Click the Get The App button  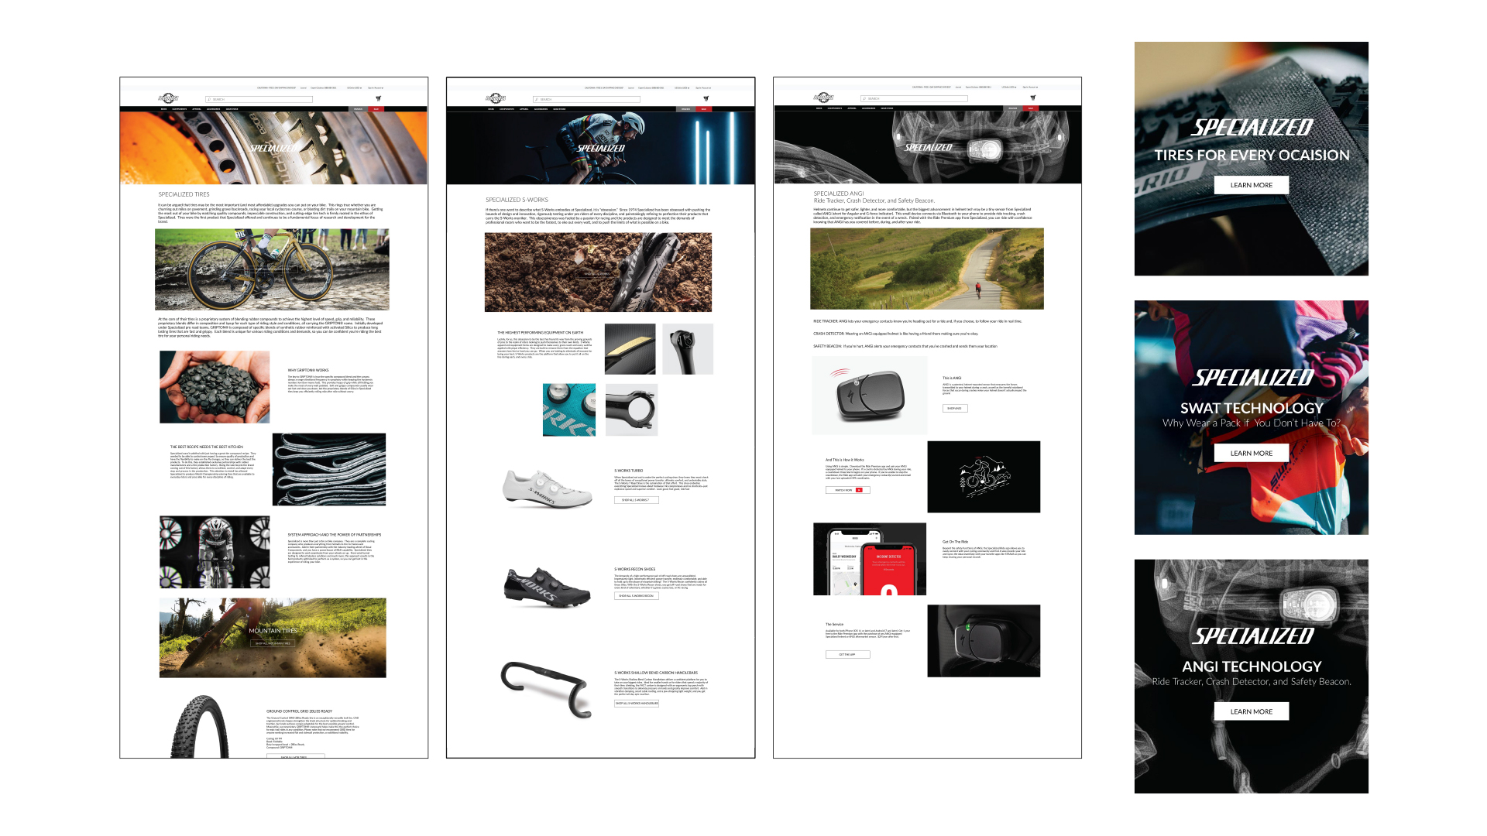pyautogui.click(x=848, y=655)
